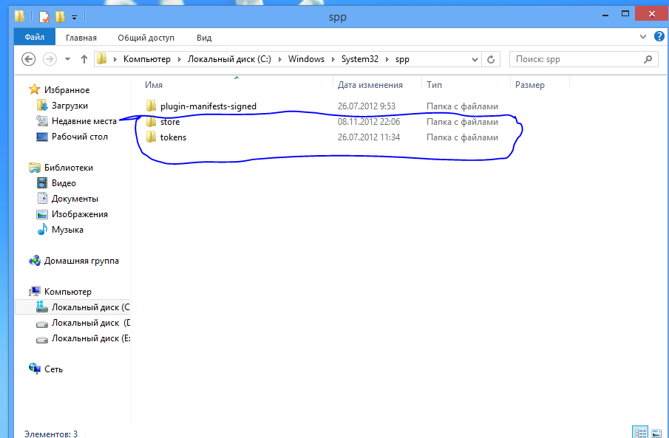The image size is (669, 438).
Task: Switch to the Вид ribbon tab
Action: (204, 38)
